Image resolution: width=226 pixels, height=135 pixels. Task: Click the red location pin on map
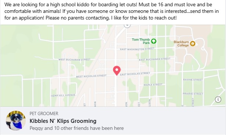(x=117, y=71)
